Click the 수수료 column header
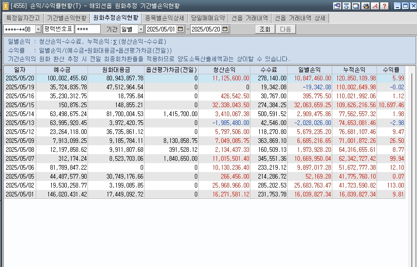The width and height of the screenshot is (417, 267). [x=269, y=70]
